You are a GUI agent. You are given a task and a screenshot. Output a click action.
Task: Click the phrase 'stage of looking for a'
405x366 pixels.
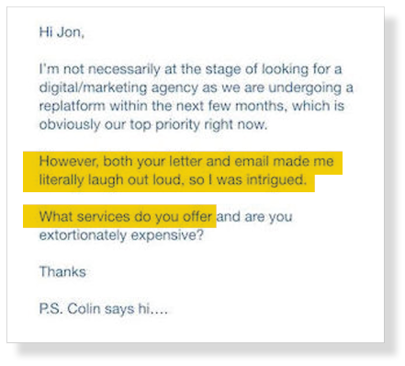tap(274, 69)
